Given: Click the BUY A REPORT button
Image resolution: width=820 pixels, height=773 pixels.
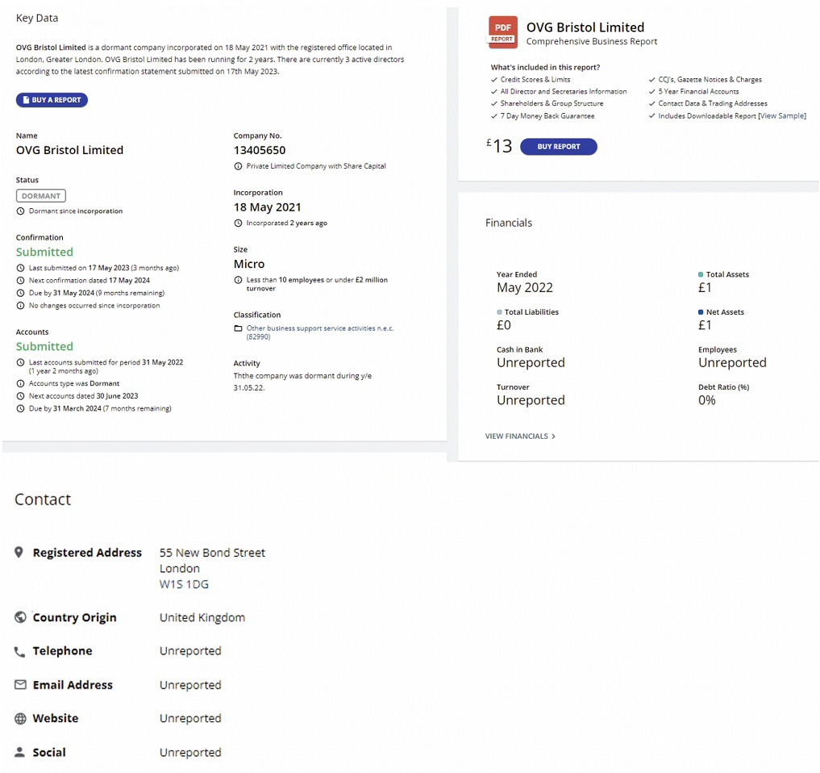Looking at the screenshot, I should pos(52,100).
